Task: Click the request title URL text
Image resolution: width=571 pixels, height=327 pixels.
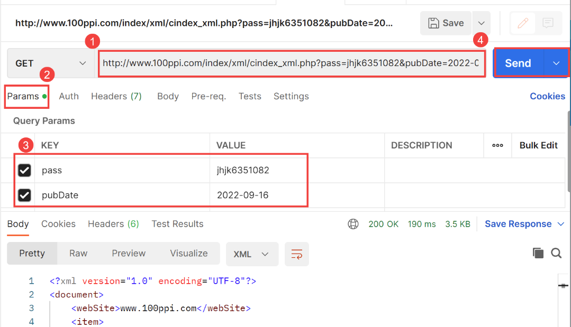Action: (x=204, y=23)
